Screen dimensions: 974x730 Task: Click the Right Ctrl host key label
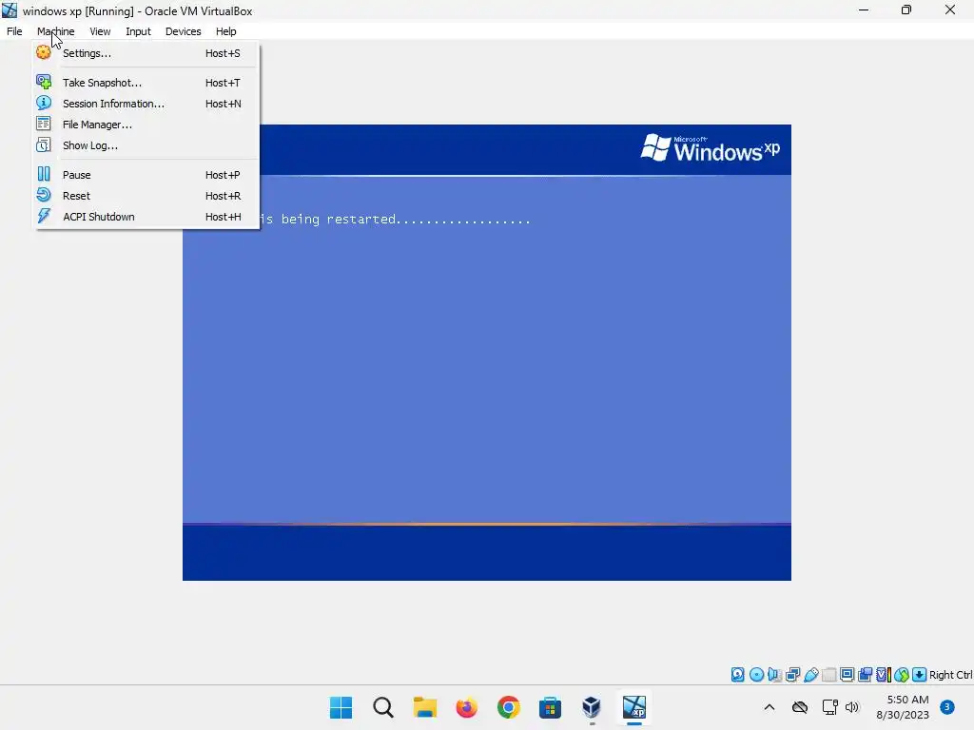(950, 675)
